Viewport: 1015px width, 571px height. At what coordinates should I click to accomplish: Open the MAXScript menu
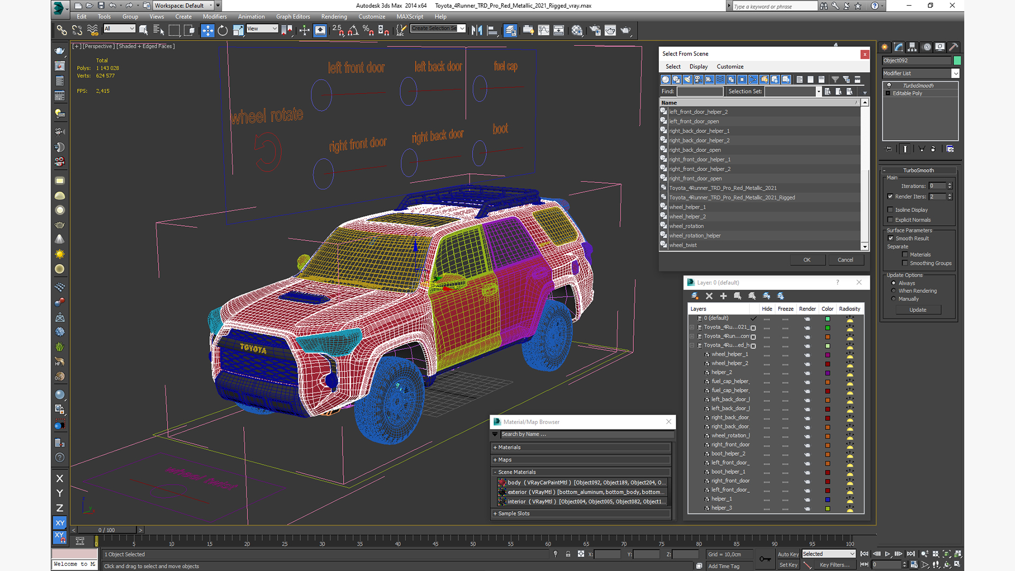tap(410, 16)
